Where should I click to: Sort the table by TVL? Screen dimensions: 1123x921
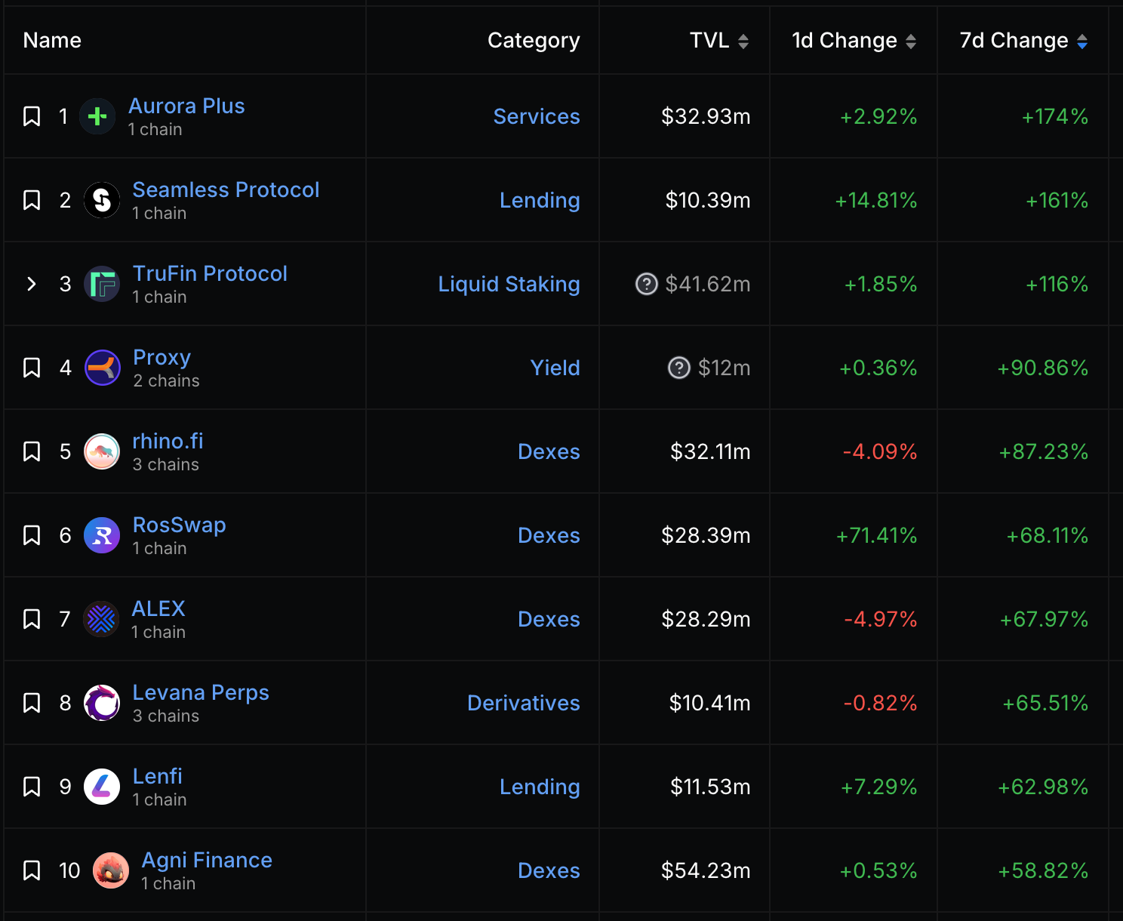[743, 41]
